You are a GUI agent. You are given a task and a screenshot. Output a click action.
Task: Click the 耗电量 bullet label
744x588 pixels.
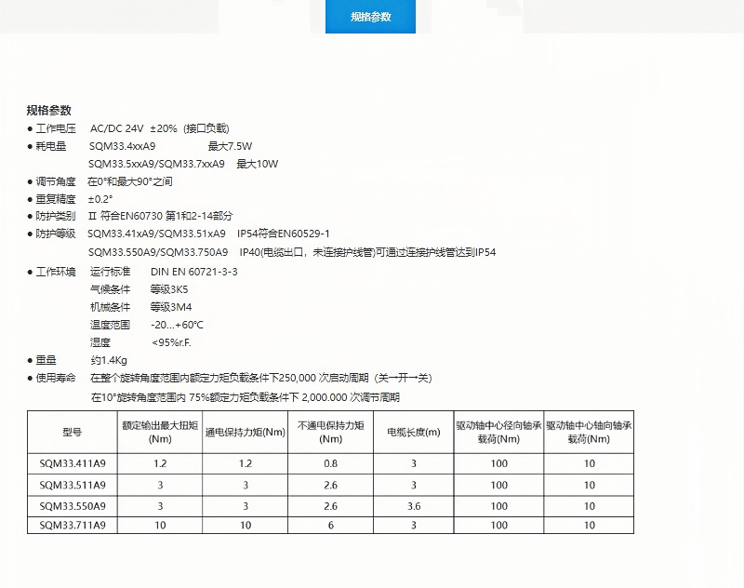pyautogui.click(x=51, y=146)
